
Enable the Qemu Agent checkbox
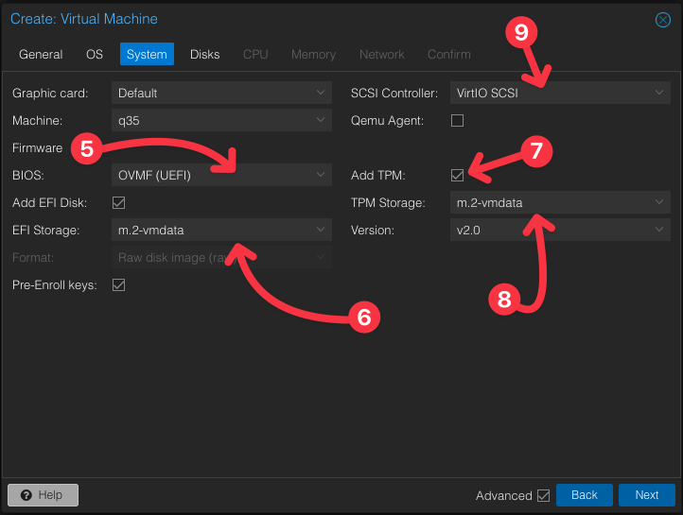click(457, 120)
